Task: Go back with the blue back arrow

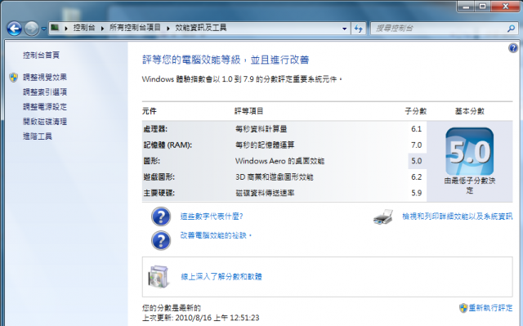Action: (x=15, y=29)
